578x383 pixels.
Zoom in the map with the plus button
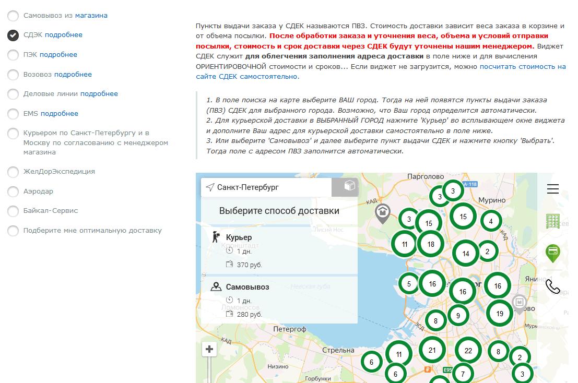(209, 349)
